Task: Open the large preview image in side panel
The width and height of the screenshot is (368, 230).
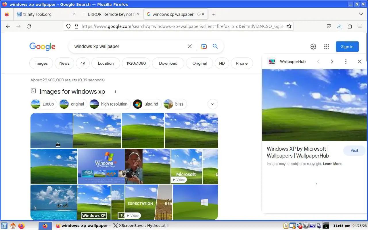Action: [315, 105]
